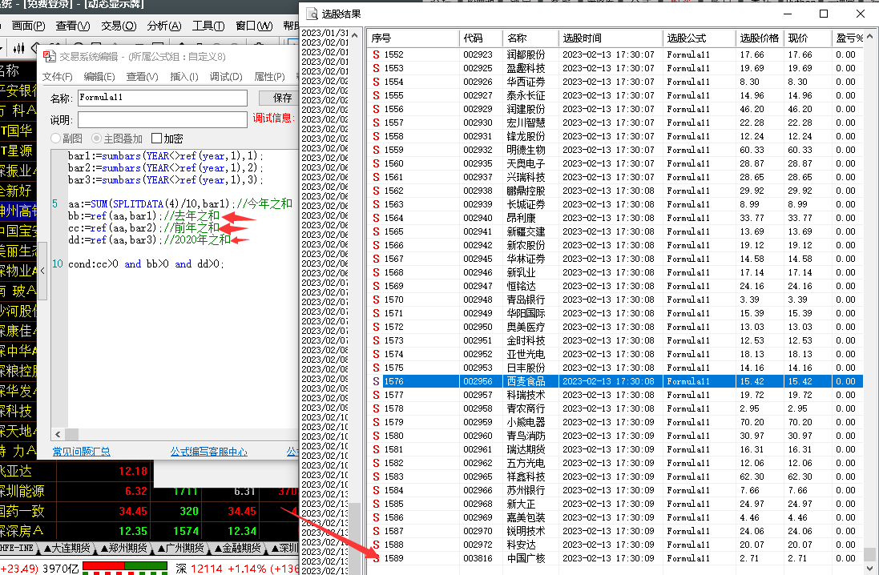Click the S icon of row 1580

pos(376,436)
